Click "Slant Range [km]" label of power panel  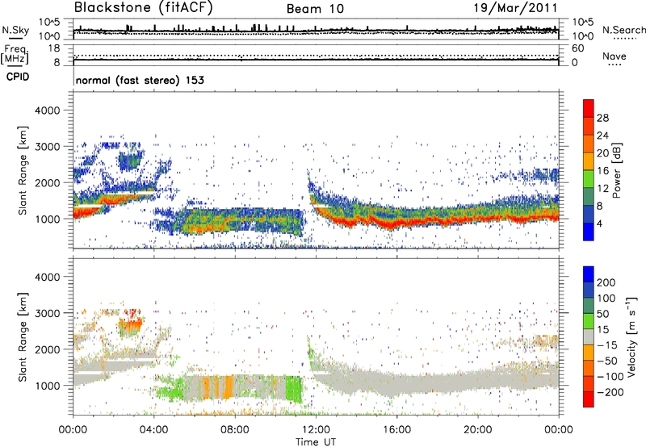[23, 170]
